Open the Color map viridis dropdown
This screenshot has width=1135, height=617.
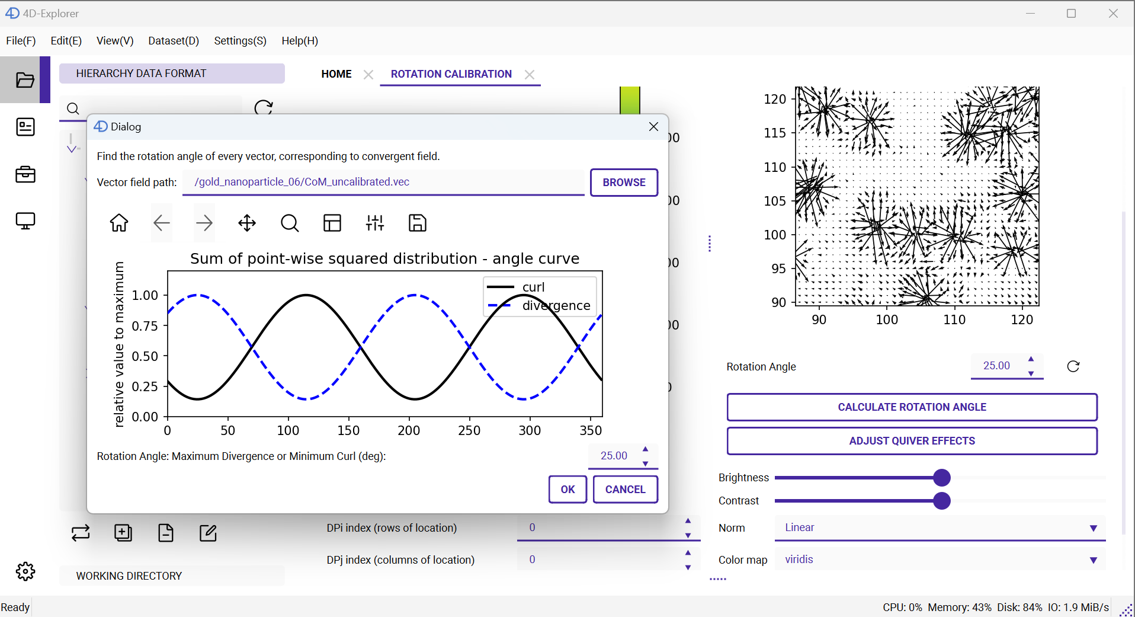pos(940,560)
